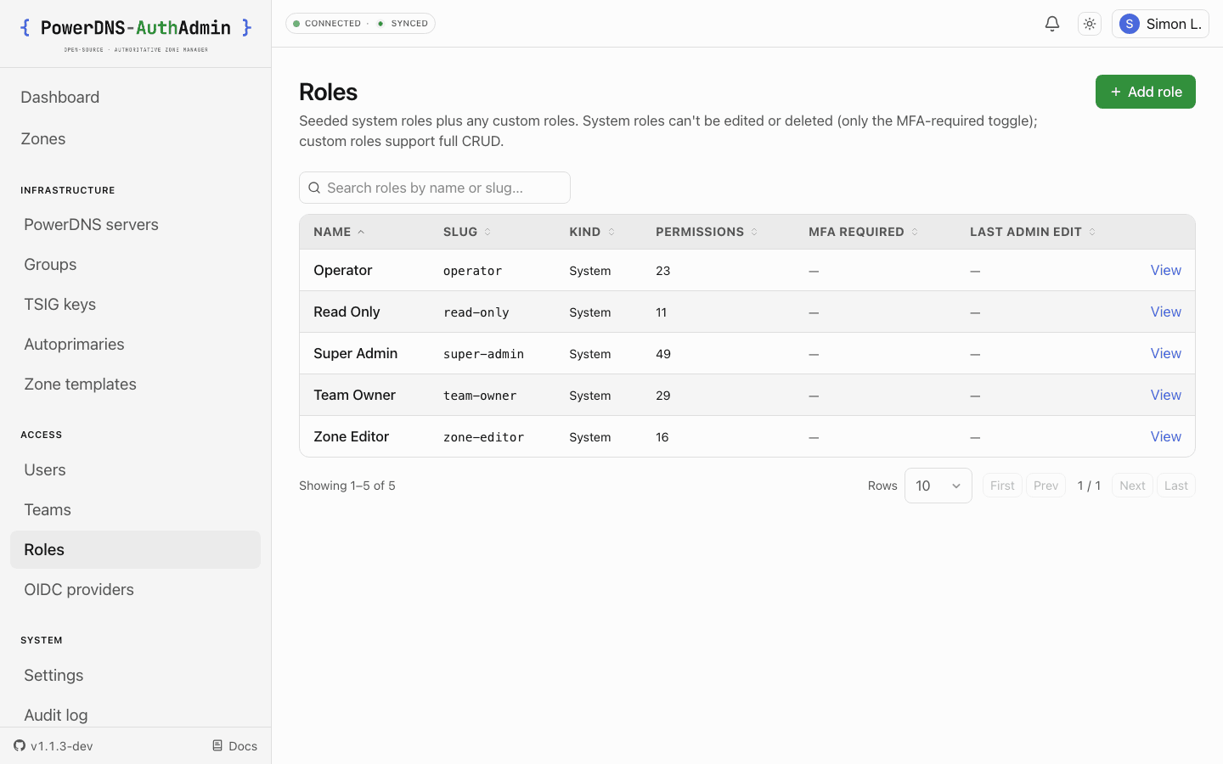The image size is (1223, 764).
Task: Open the Docs link
Action: [x=234, y=746]
